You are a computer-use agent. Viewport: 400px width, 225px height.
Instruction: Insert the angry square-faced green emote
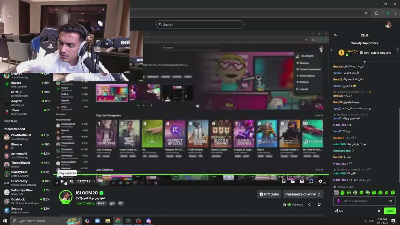(x=349, y=192)
